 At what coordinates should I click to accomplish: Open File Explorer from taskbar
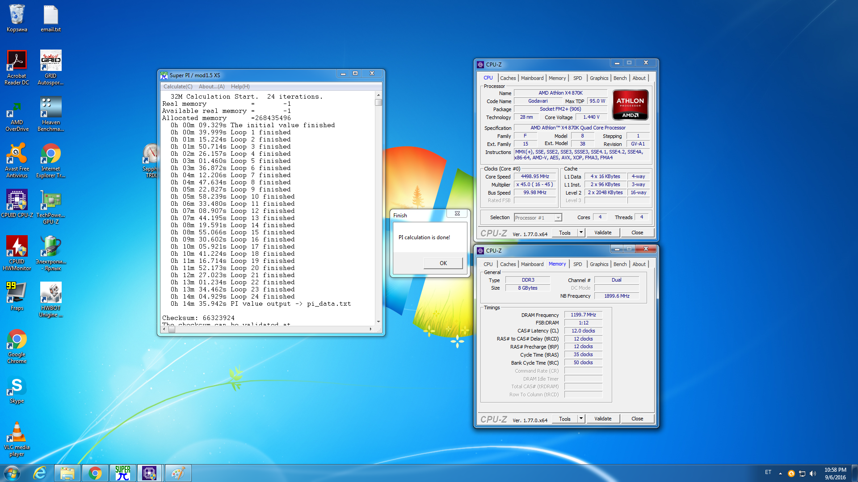pyautogui.click(x=67, y=473)
